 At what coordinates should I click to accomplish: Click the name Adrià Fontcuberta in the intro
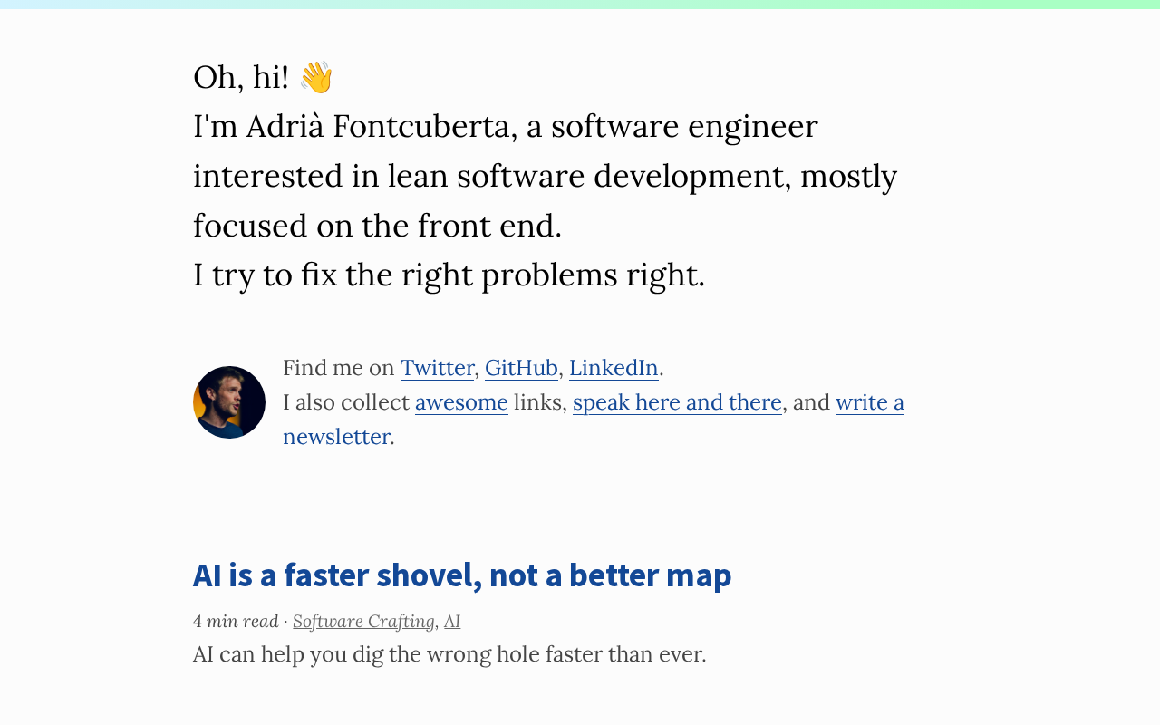[x=381, y=127]
